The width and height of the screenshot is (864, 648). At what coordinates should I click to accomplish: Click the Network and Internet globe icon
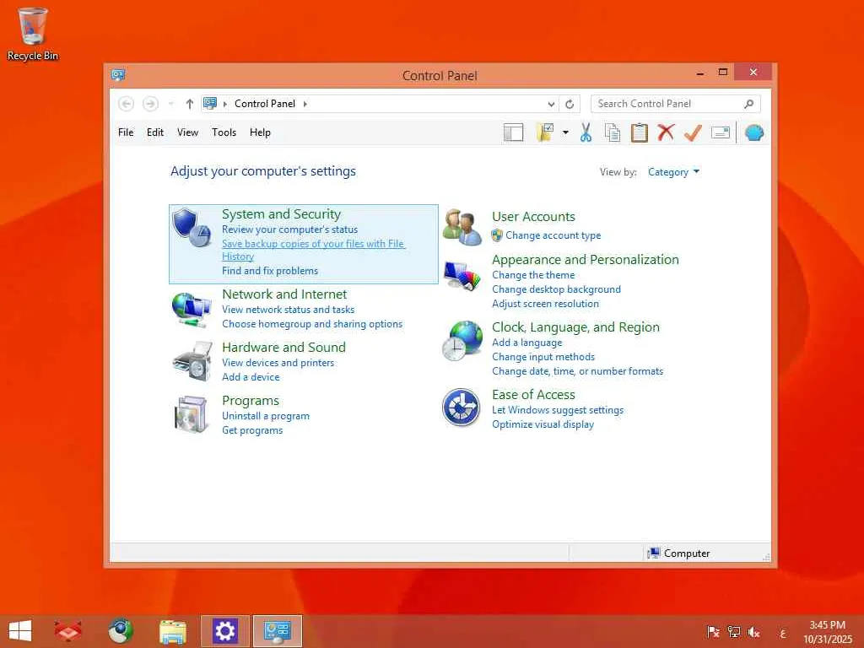192,310
